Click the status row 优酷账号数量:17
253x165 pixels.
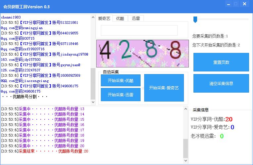[x=43, y=130]
